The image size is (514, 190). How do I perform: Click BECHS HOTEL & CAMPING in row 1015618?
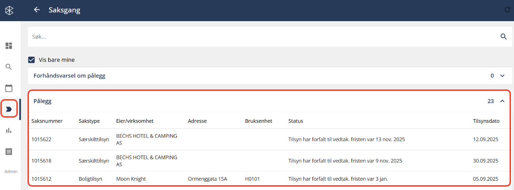147,161
